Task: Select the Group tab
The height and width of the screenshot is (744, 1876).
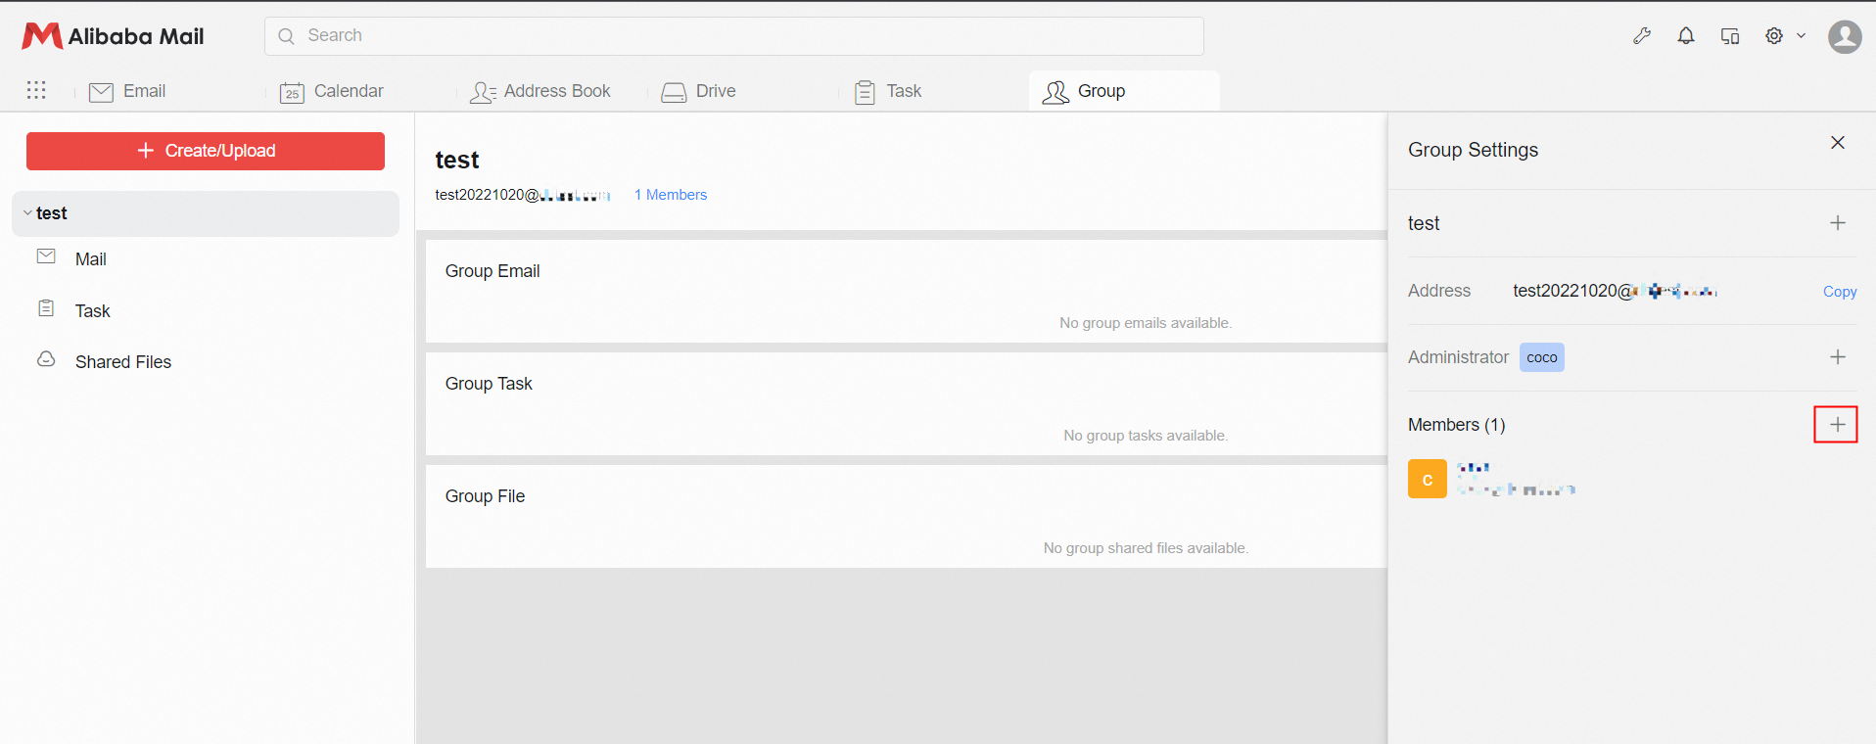Action: [x=1124, y=91]
